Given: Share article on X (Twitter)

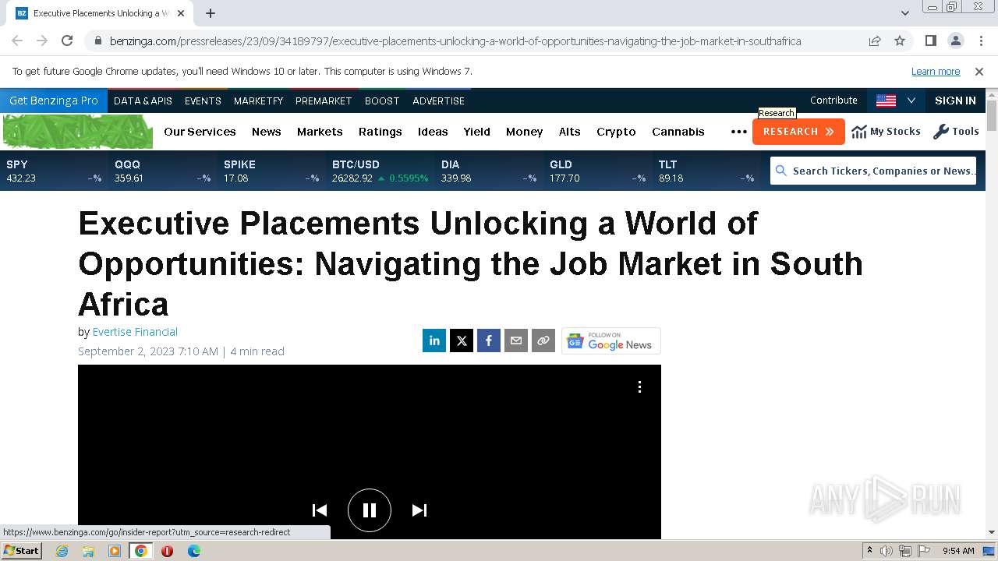Looking at the screenshot, I should 462,340.
